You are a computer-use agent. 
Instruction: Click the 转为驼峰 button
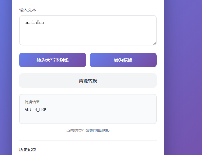click(x=123, y=60)
